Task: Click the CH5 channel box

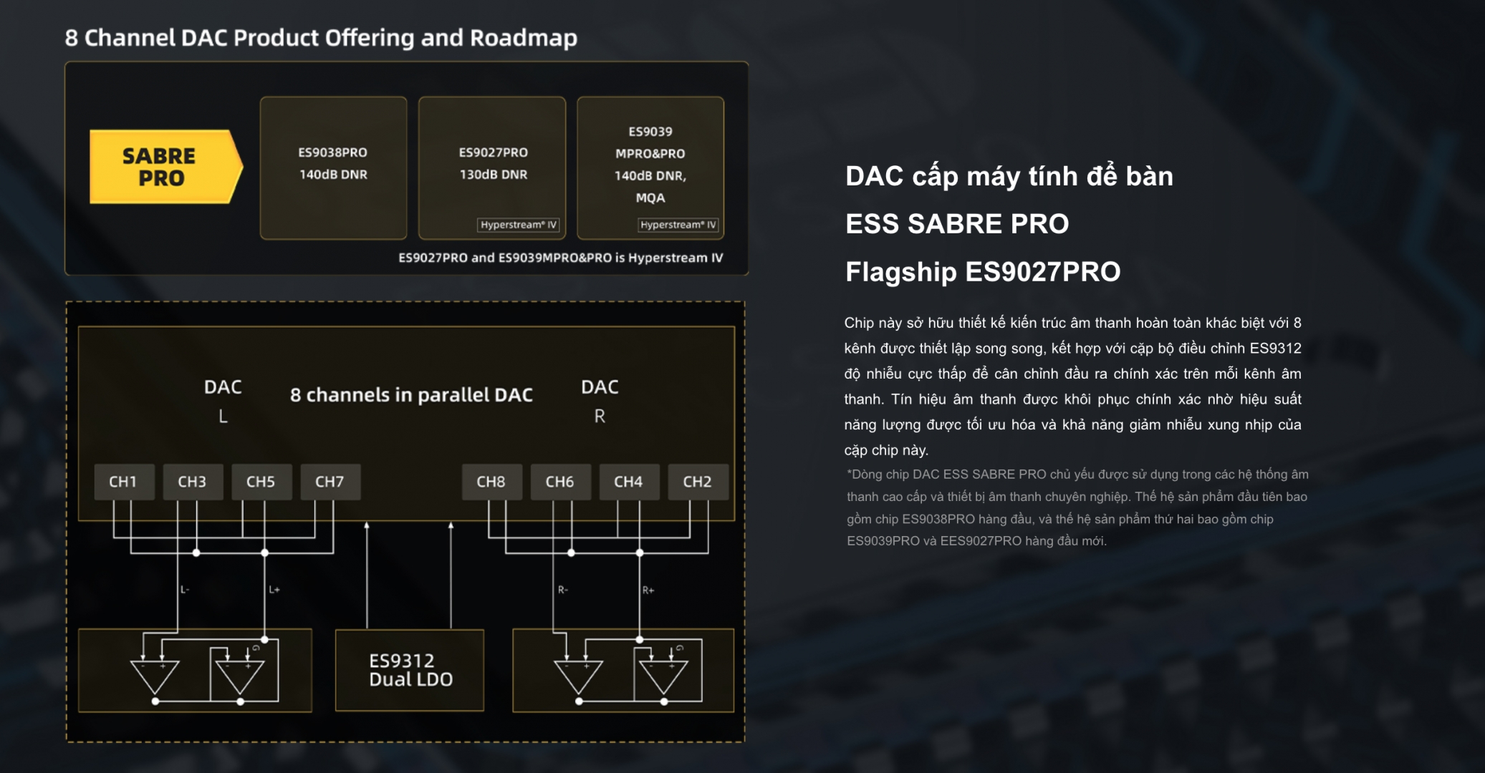Action: coord(261,482)
